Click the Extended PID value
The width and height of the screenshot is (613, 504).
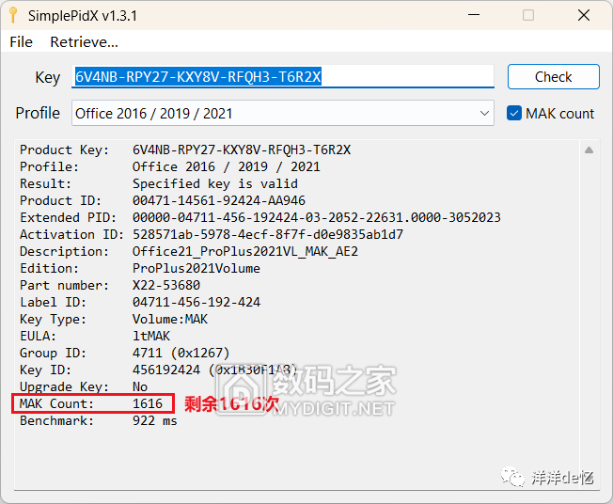(317, 217)
